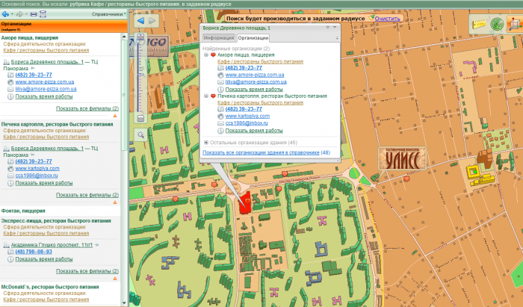Click the red highlighted building on map

(245, 203)
